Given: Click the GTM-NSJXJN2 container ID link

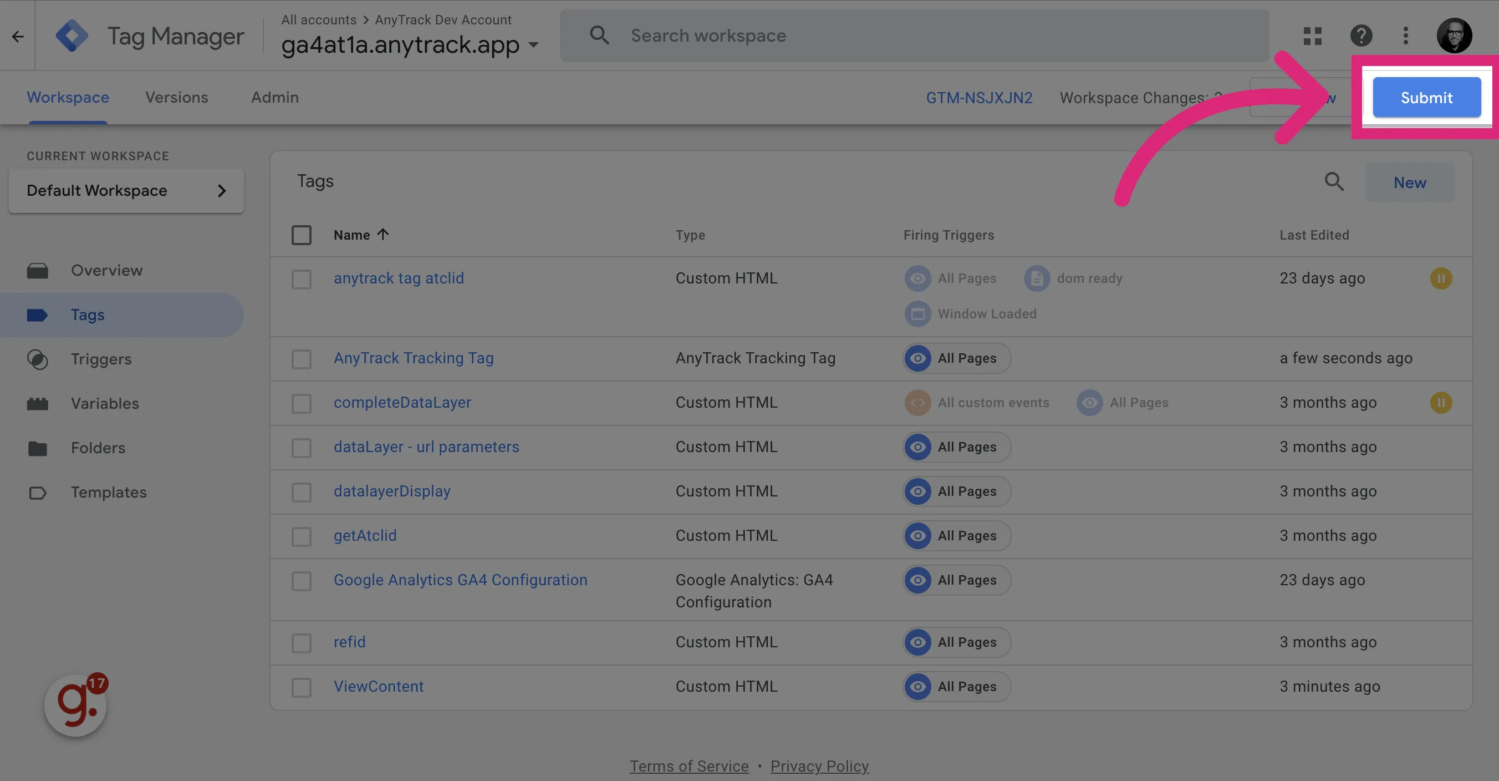Looking at the screenshot, I should (x=980, y=98).
